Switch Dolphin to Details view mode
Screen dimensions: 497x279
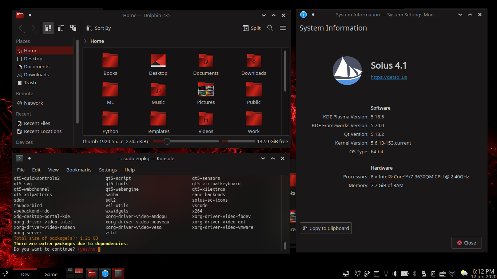[73, 28]
